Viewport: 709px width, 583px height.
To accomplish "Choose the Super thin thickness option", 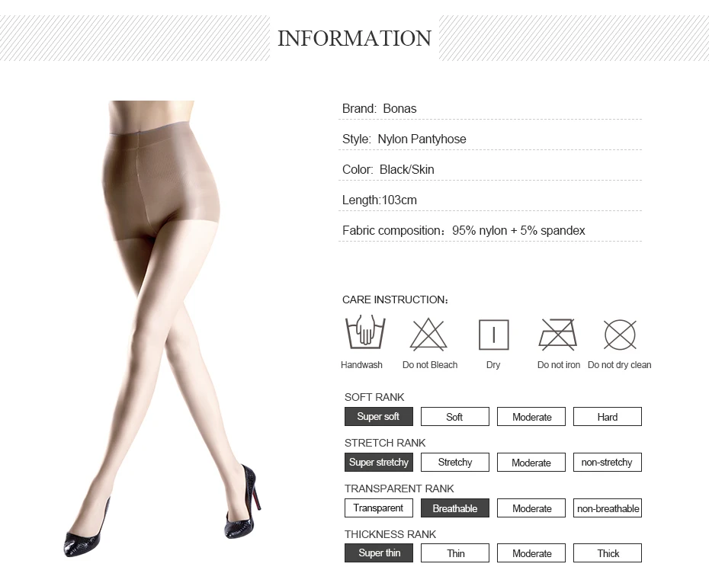I will click(378, 553).
